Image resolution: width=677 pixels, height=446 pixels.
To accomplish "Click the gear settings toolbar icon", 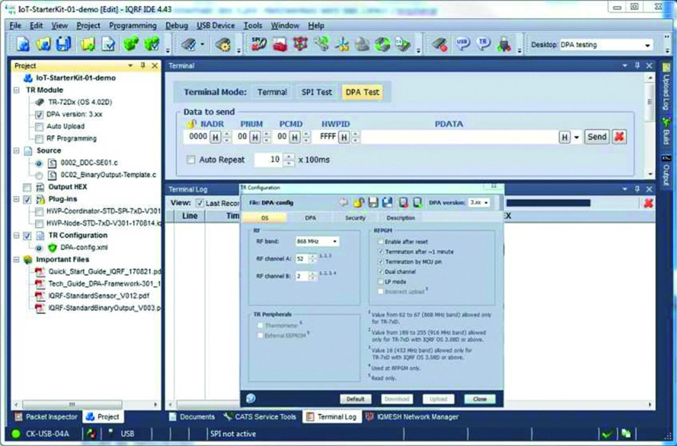I will click(x=223, y=45).
